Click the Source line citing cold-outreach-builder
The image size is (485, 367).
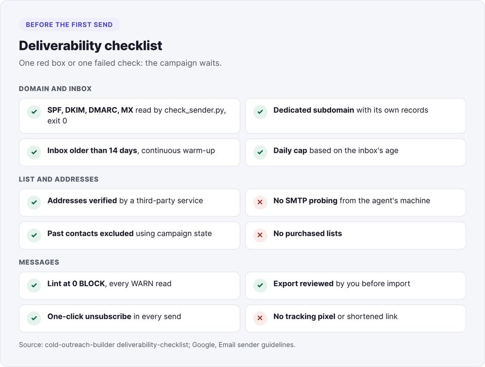pyautogui.click(x=157, y=345)
